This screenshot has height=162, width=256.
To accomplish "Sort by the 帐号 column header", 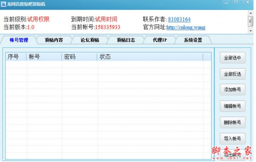I will pos(44,57).
